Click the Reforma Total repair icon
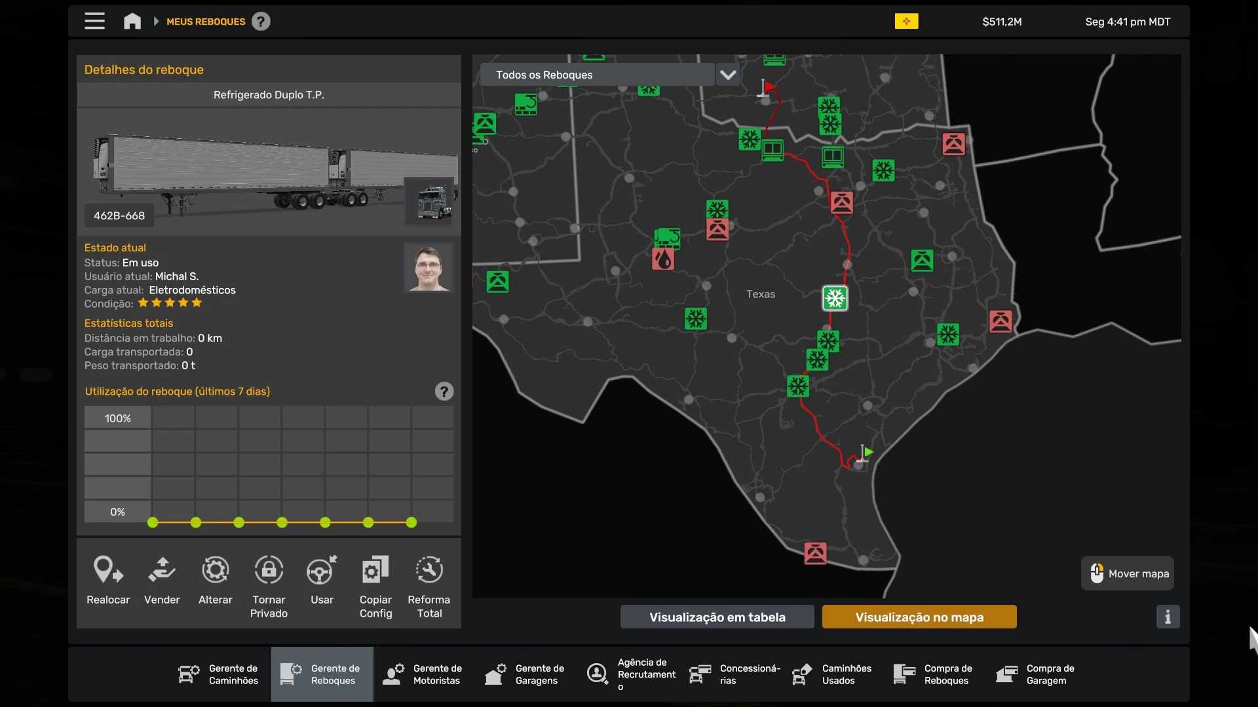Image resolution: width=1258 pixels, height=707 pixels. pyautogui.click(x=429, y=571)
